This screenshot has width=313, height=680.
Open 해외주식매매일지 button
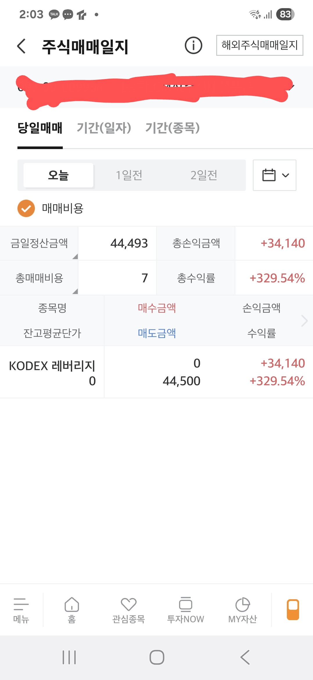[x=260, y=45]
